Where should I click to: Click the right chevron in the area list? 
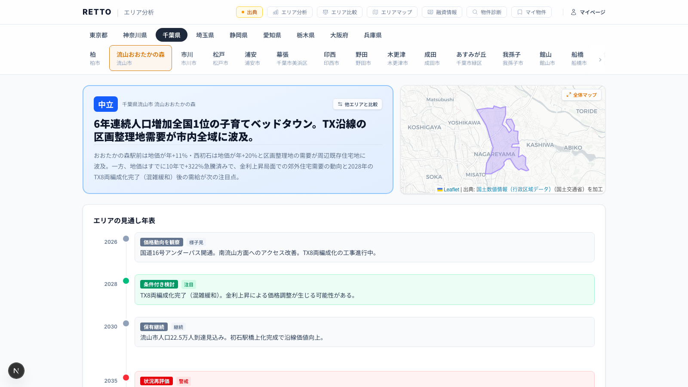tap(600, 60)
